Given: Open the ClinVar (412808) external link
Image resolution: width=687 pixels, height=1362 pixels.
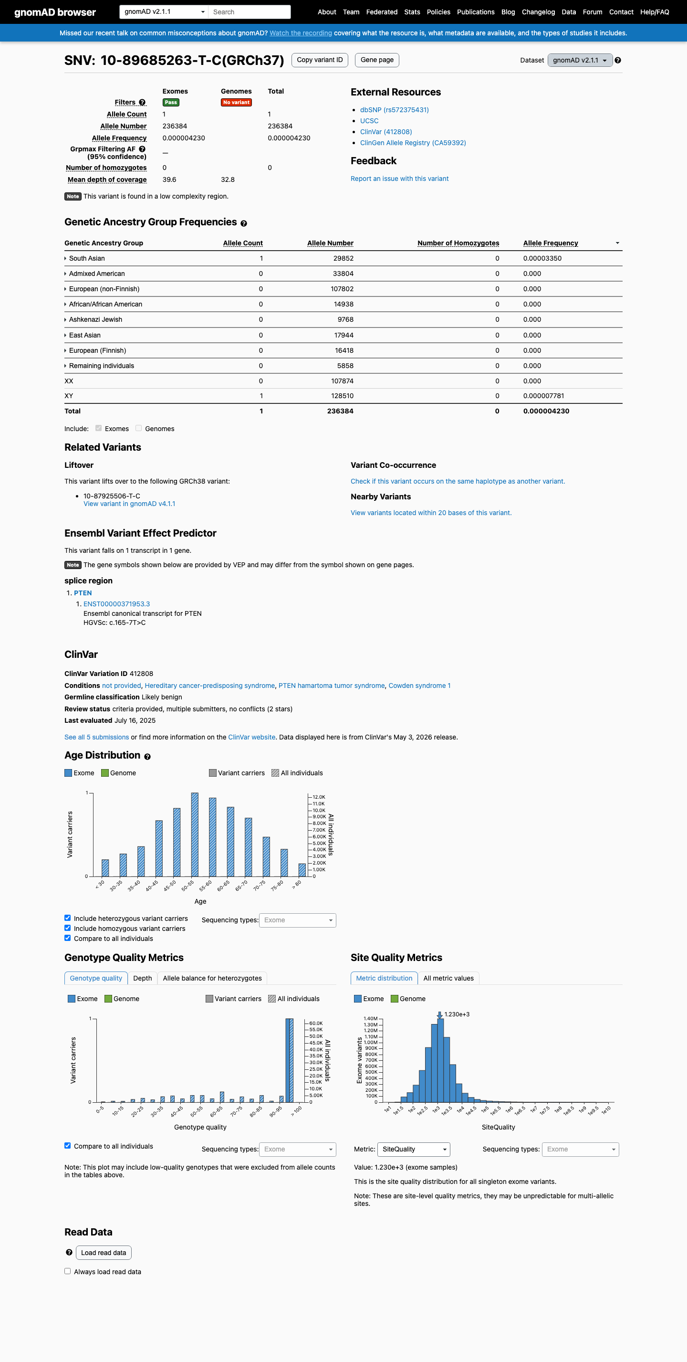Looking at the screenshot, I should 386,132.
